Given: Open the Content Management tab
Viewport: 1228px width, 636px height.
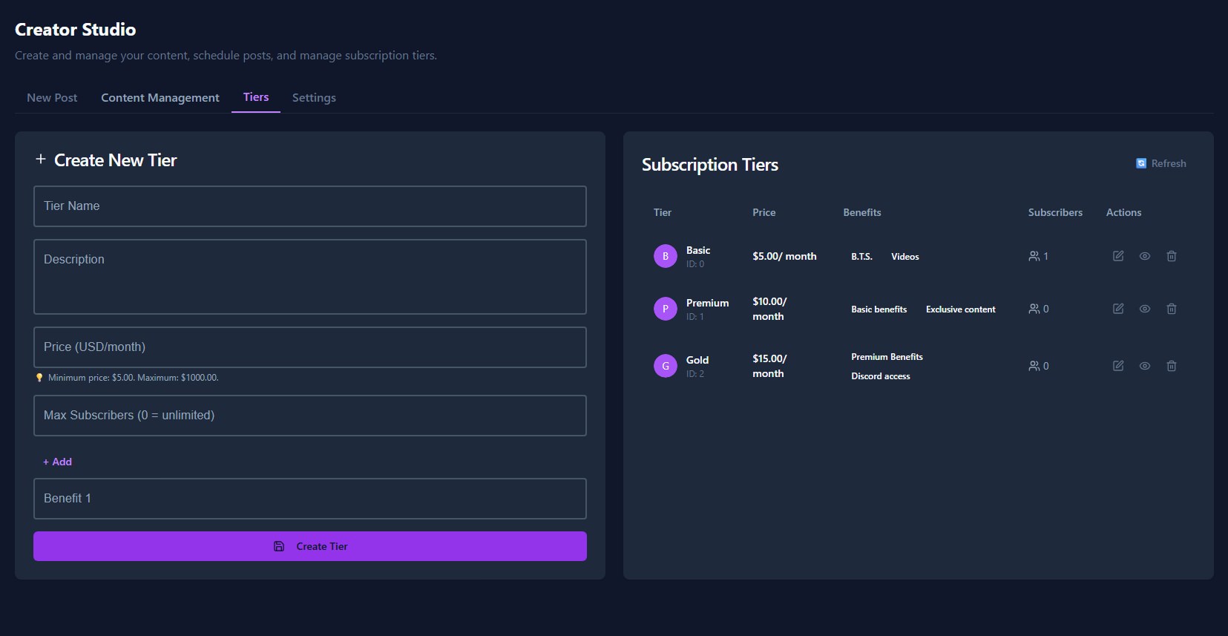Looking at the screenshot, I should pyautogui.click(x=160, y=98).
